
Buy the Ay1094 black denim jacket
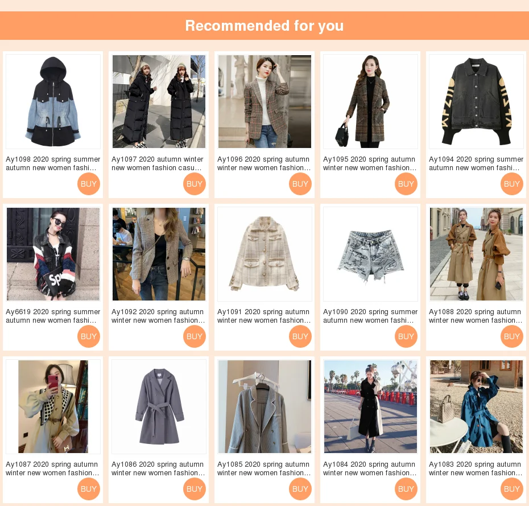coord(512,184)
